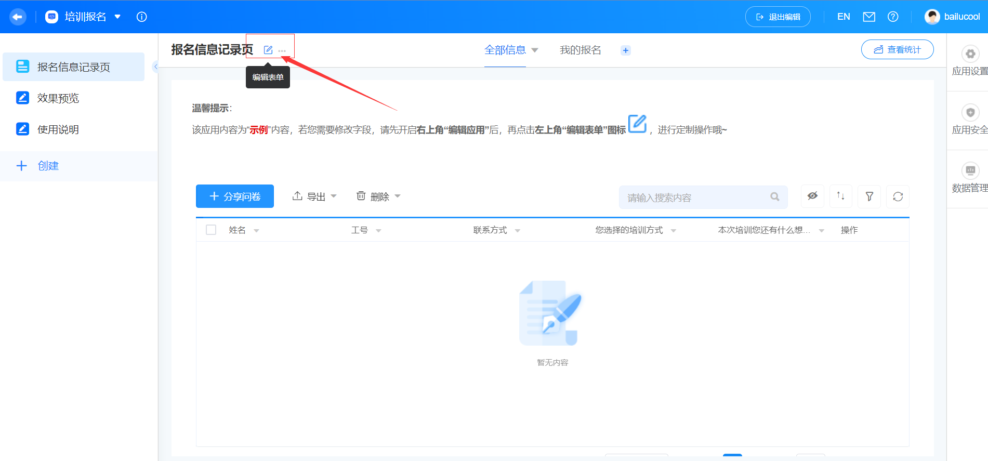Collapse the left sidebar with the chevron handle
The image size is (988, 461).
pyautogui.click(x=155, y=67)
